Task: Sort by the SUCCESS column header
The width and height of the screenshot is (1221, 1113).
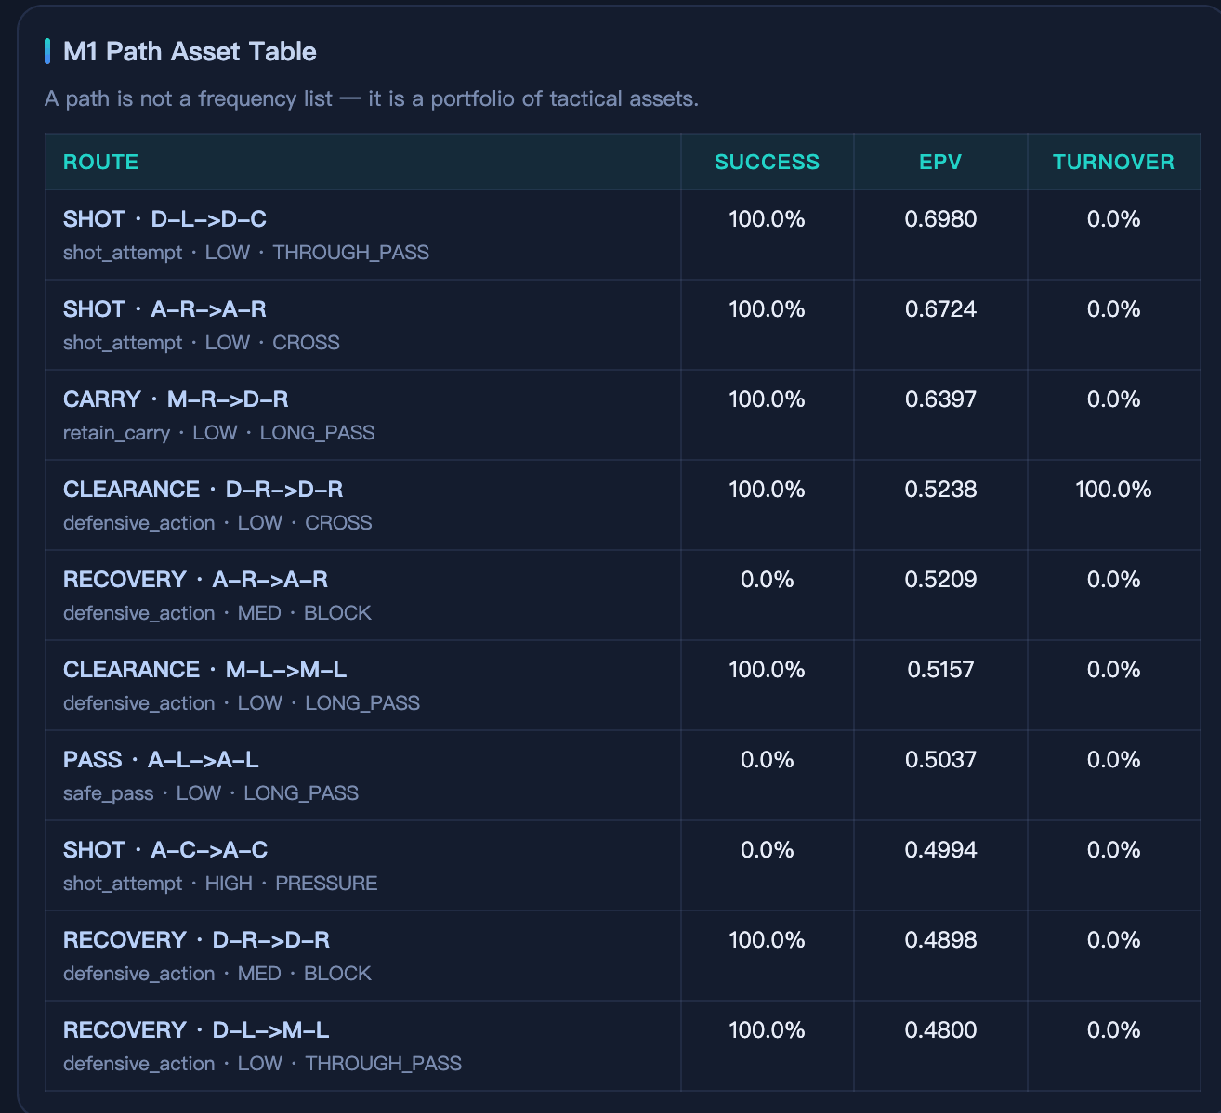Action: pos(767,162)
